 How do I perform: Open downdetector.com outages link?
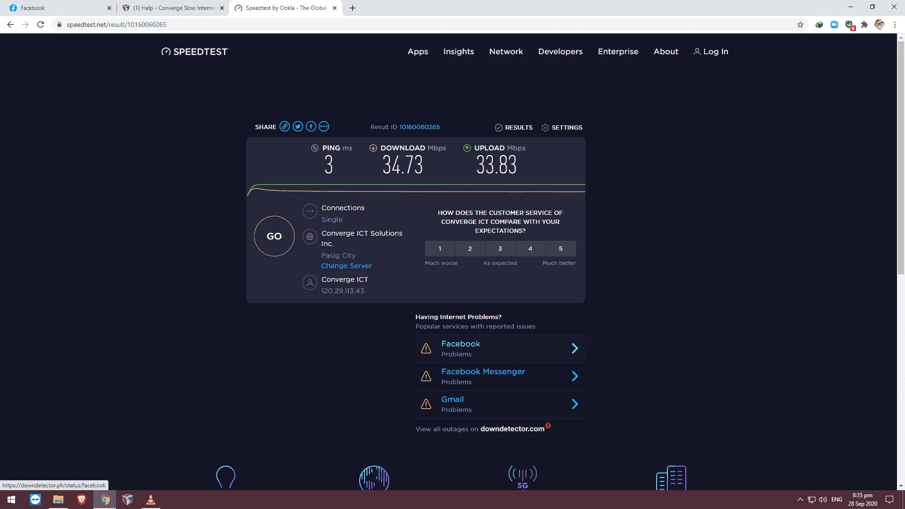coord(512,429)
